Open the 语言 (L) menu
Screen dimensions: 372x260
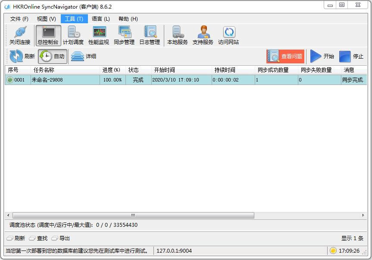[x=101, y=19]
